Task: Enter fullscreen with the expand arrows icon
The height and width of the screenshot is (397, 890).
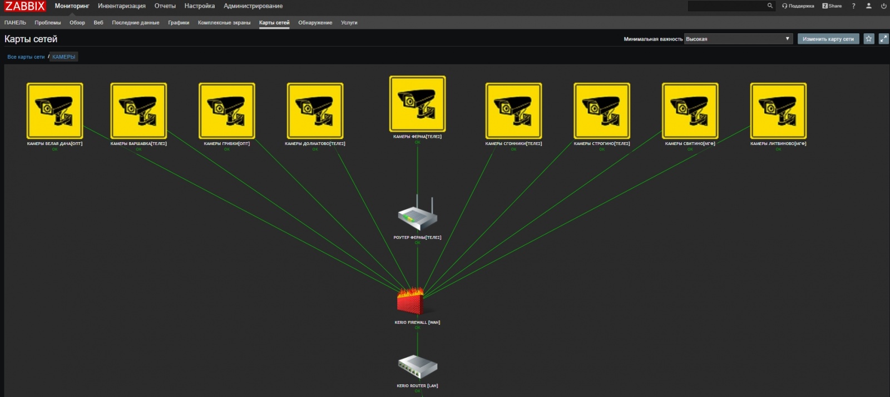Action: click(883, 39)
